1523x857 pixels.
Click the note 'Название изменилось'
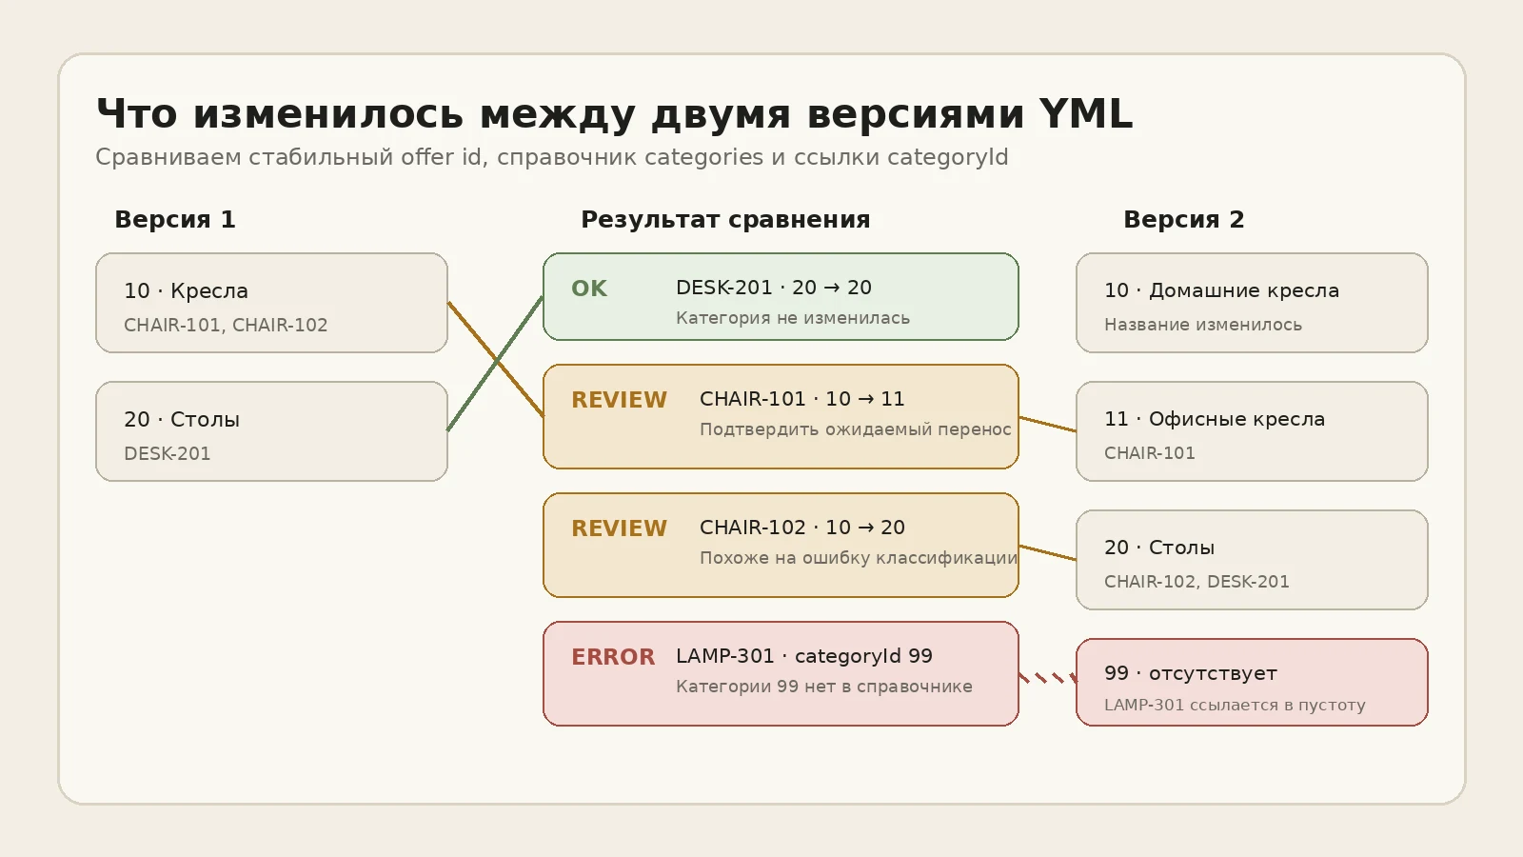1203,325
